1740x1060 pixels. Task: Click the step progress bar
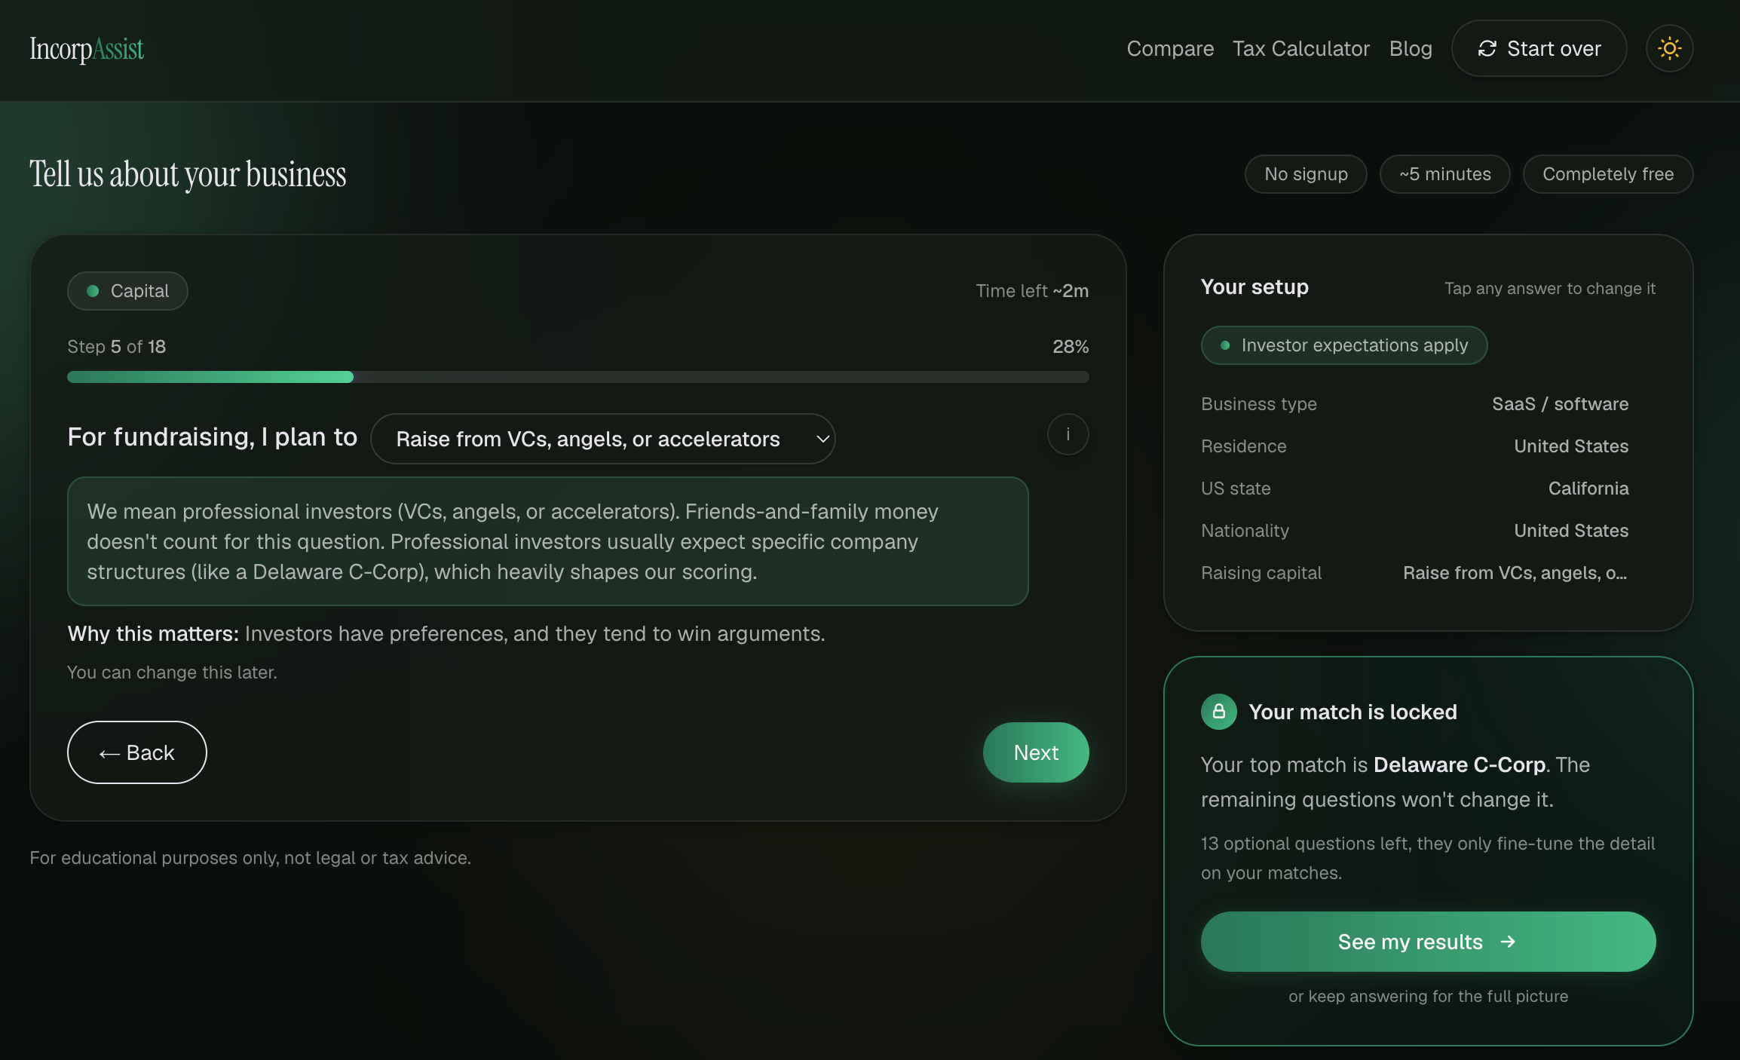click(x=577, y=377)
